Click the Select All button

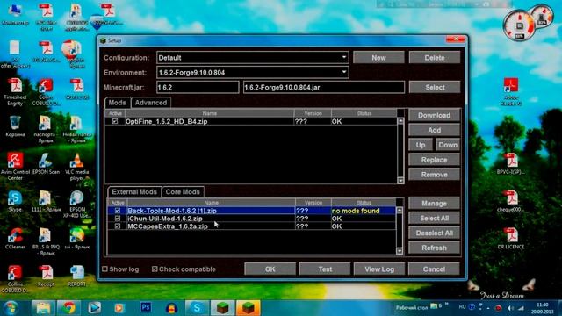(x=434, y=219)
